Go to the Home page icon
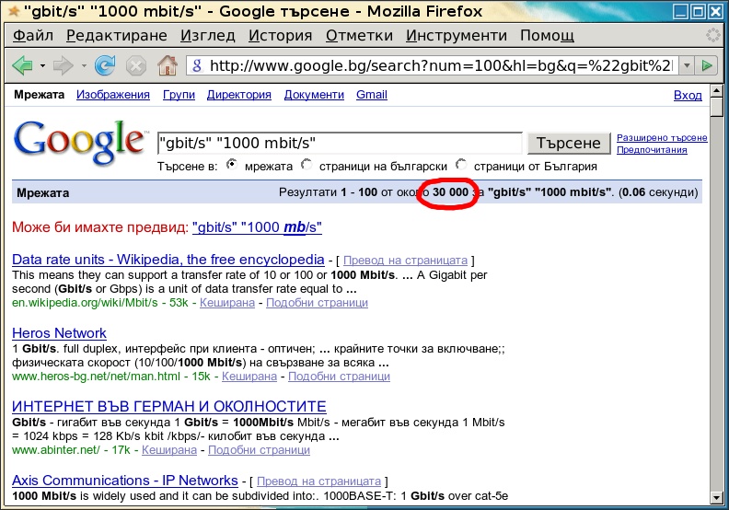This screenshot has width=729, height=510. coord(168,65)
